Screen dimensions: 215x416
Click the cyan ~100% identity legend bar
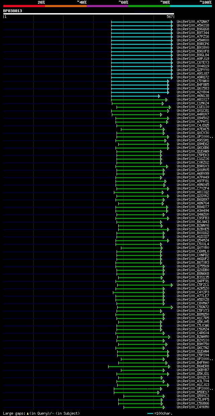tap(190, 6)
